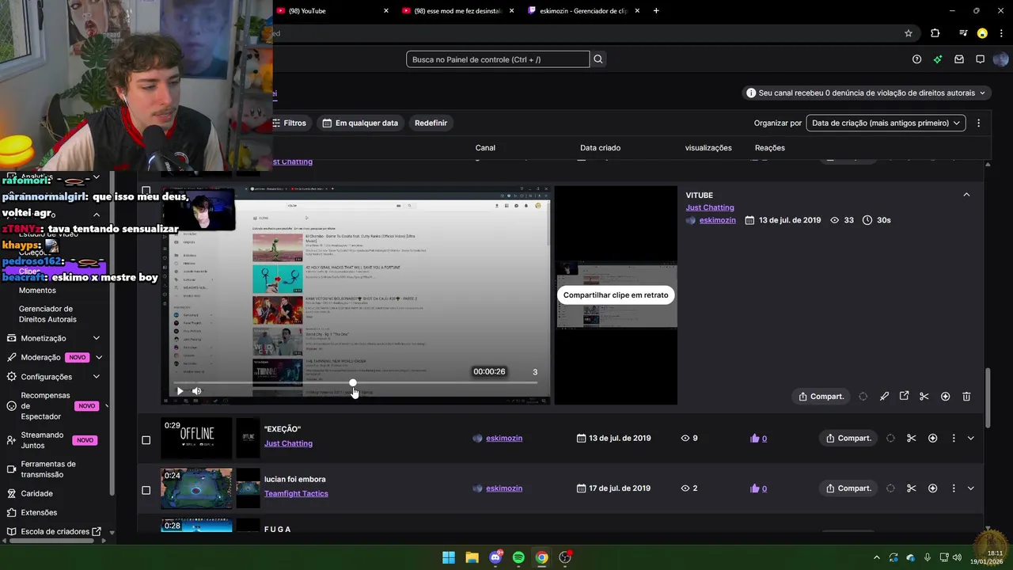Open a new browser tab

pyautogui.click(x=656, y=11)
